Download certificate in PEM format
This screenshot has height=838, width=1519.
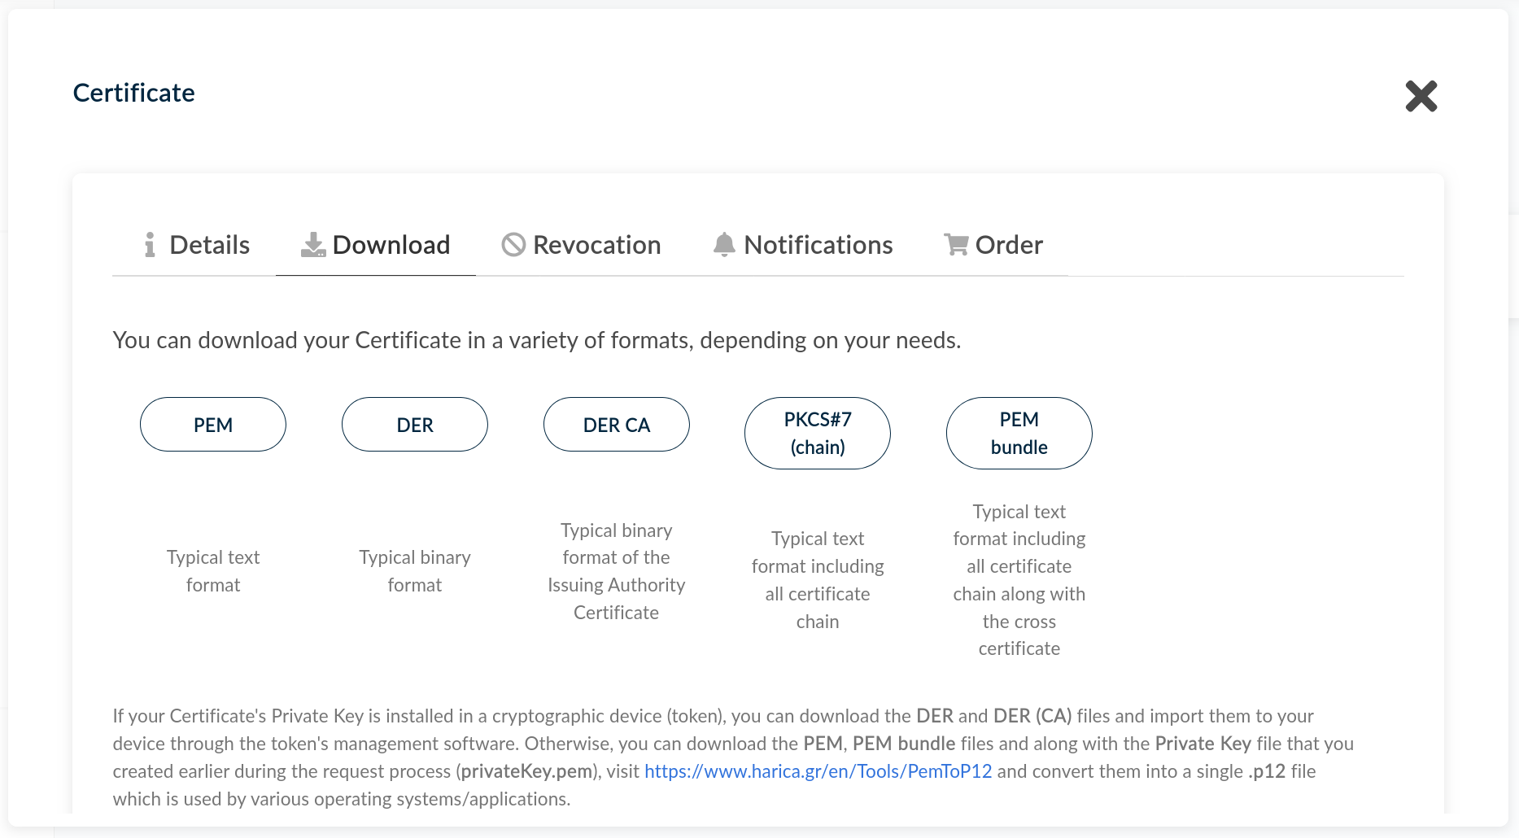(x=213, y=425)
